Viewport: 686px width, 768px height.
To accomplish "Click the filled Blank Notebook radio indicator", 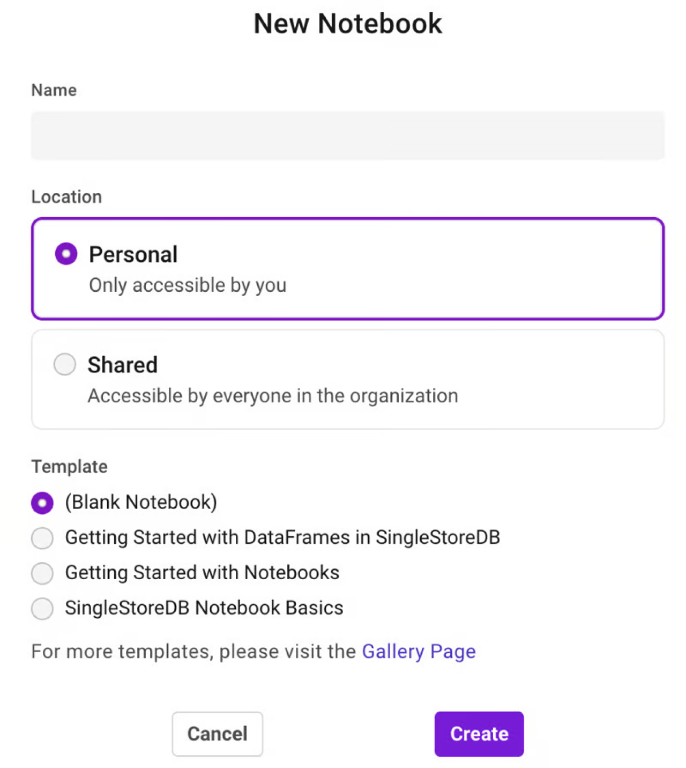I will pyautogui.click(x=42, y=503).
